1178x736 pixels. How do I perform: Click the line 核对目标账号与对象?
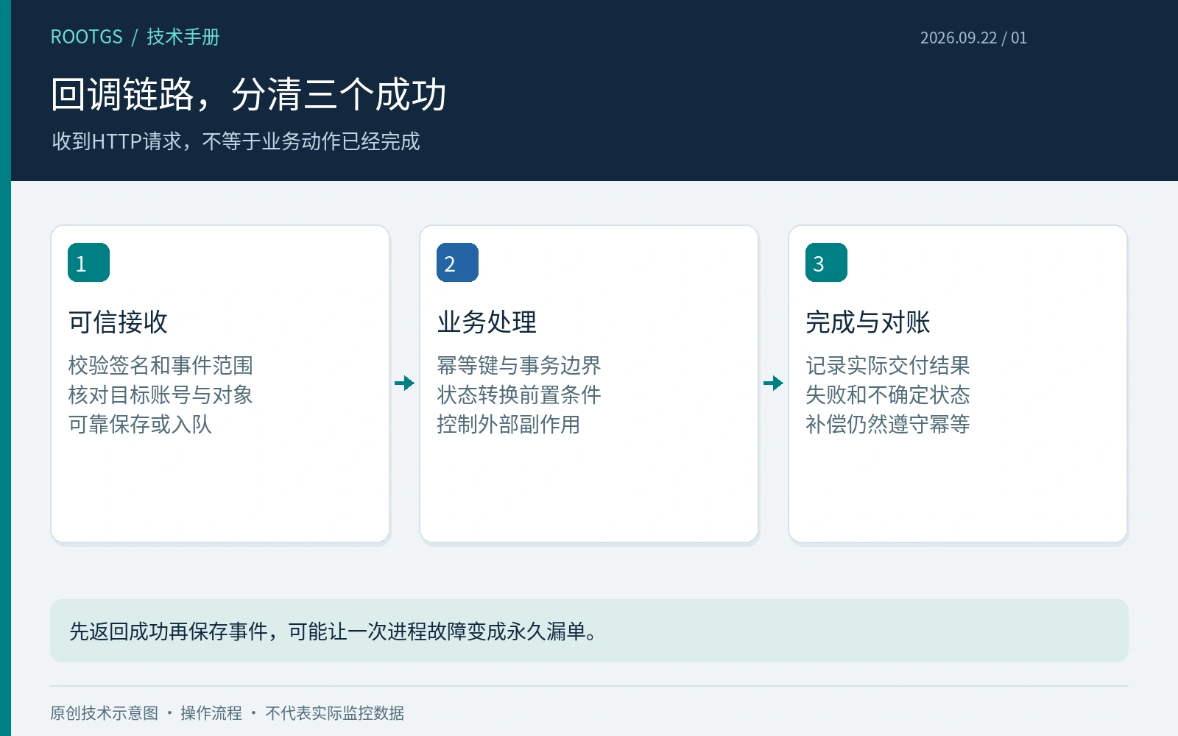click(161, 394)
